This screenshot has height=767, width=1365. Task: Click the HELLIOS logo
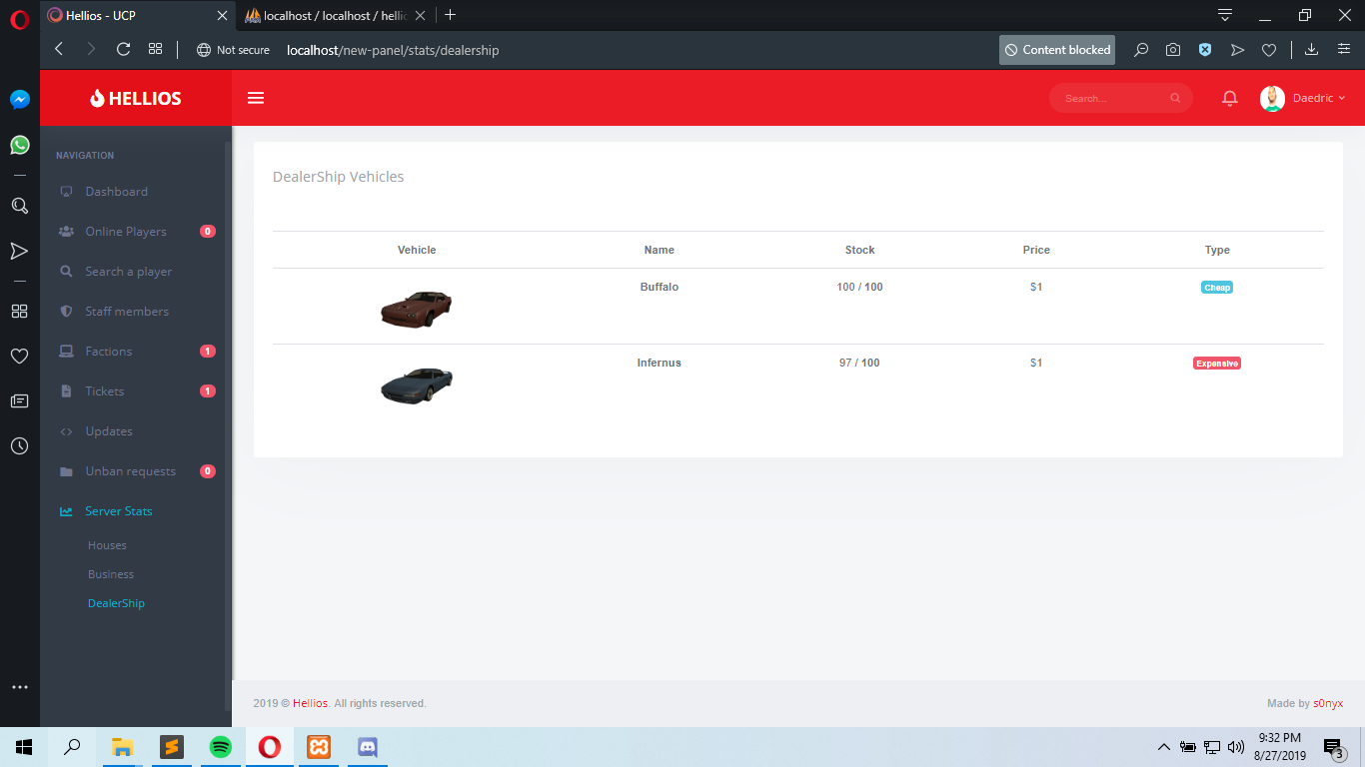(136, 98)
